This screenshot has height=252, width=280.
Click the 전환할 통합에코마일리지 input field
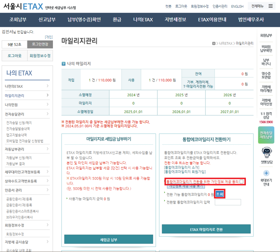coord(228,202)
